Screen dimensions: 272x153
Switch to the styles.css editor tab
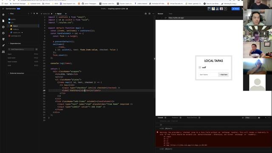pyautogui.click(x=46, y=14)
